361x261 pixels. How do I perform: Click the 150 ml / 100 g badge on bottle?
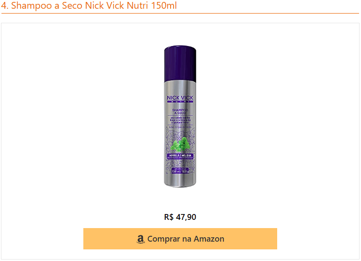(x=180, y=171)
